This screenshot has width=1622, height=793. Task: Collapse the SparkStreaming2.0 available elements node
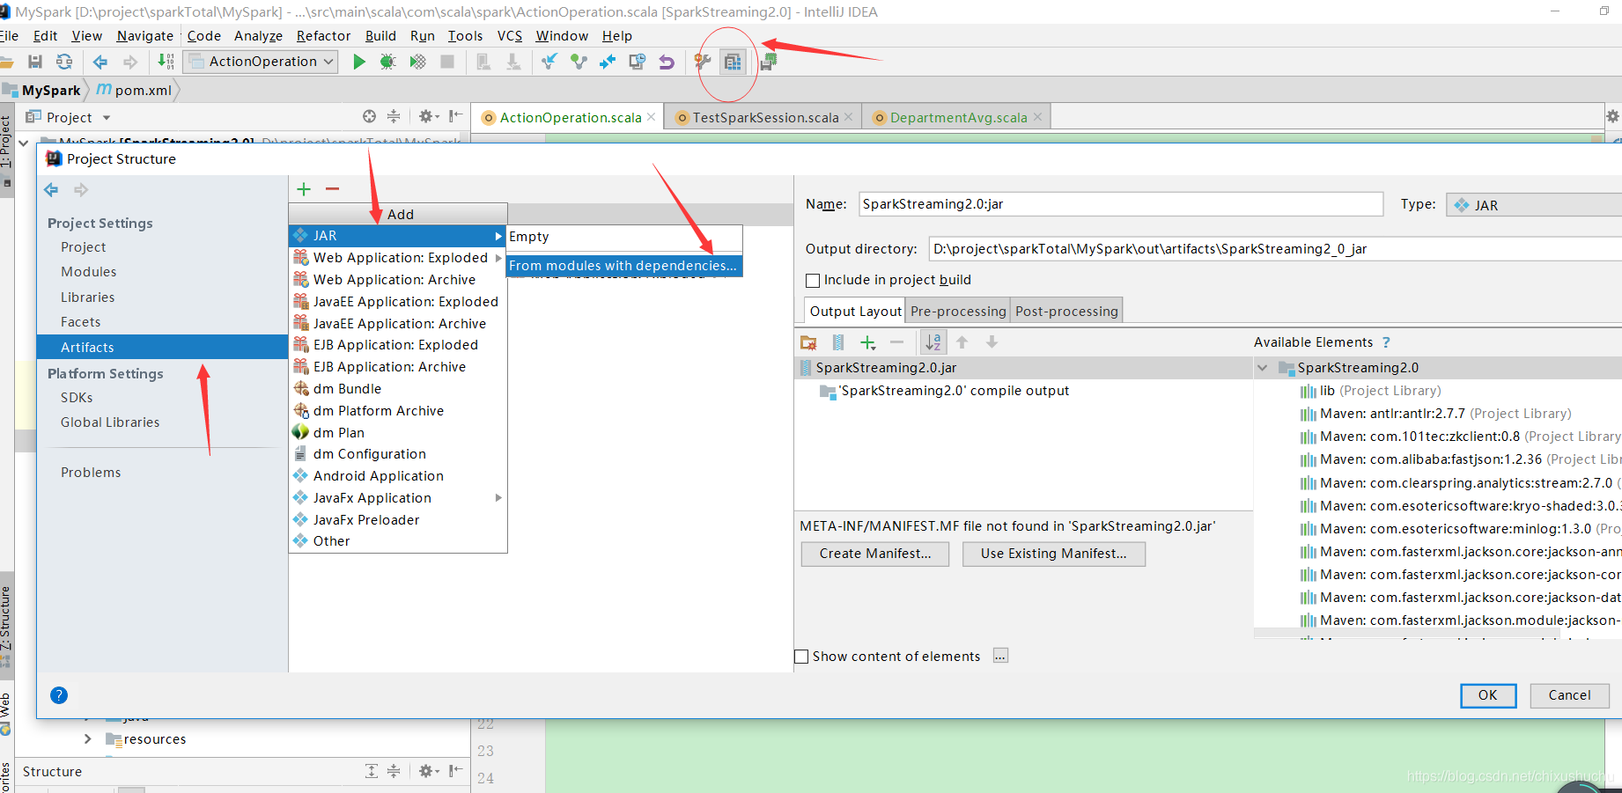pyautogui.click(x=1263, y=368)
